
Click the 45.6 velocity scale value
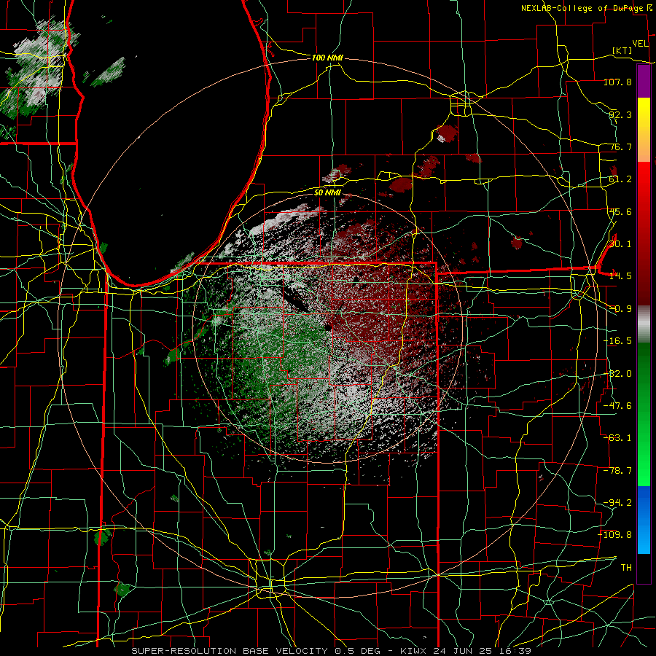point(620,211)
